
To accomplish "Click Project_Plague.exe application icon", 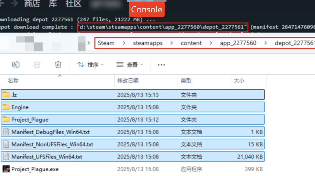I will (6, 169).
